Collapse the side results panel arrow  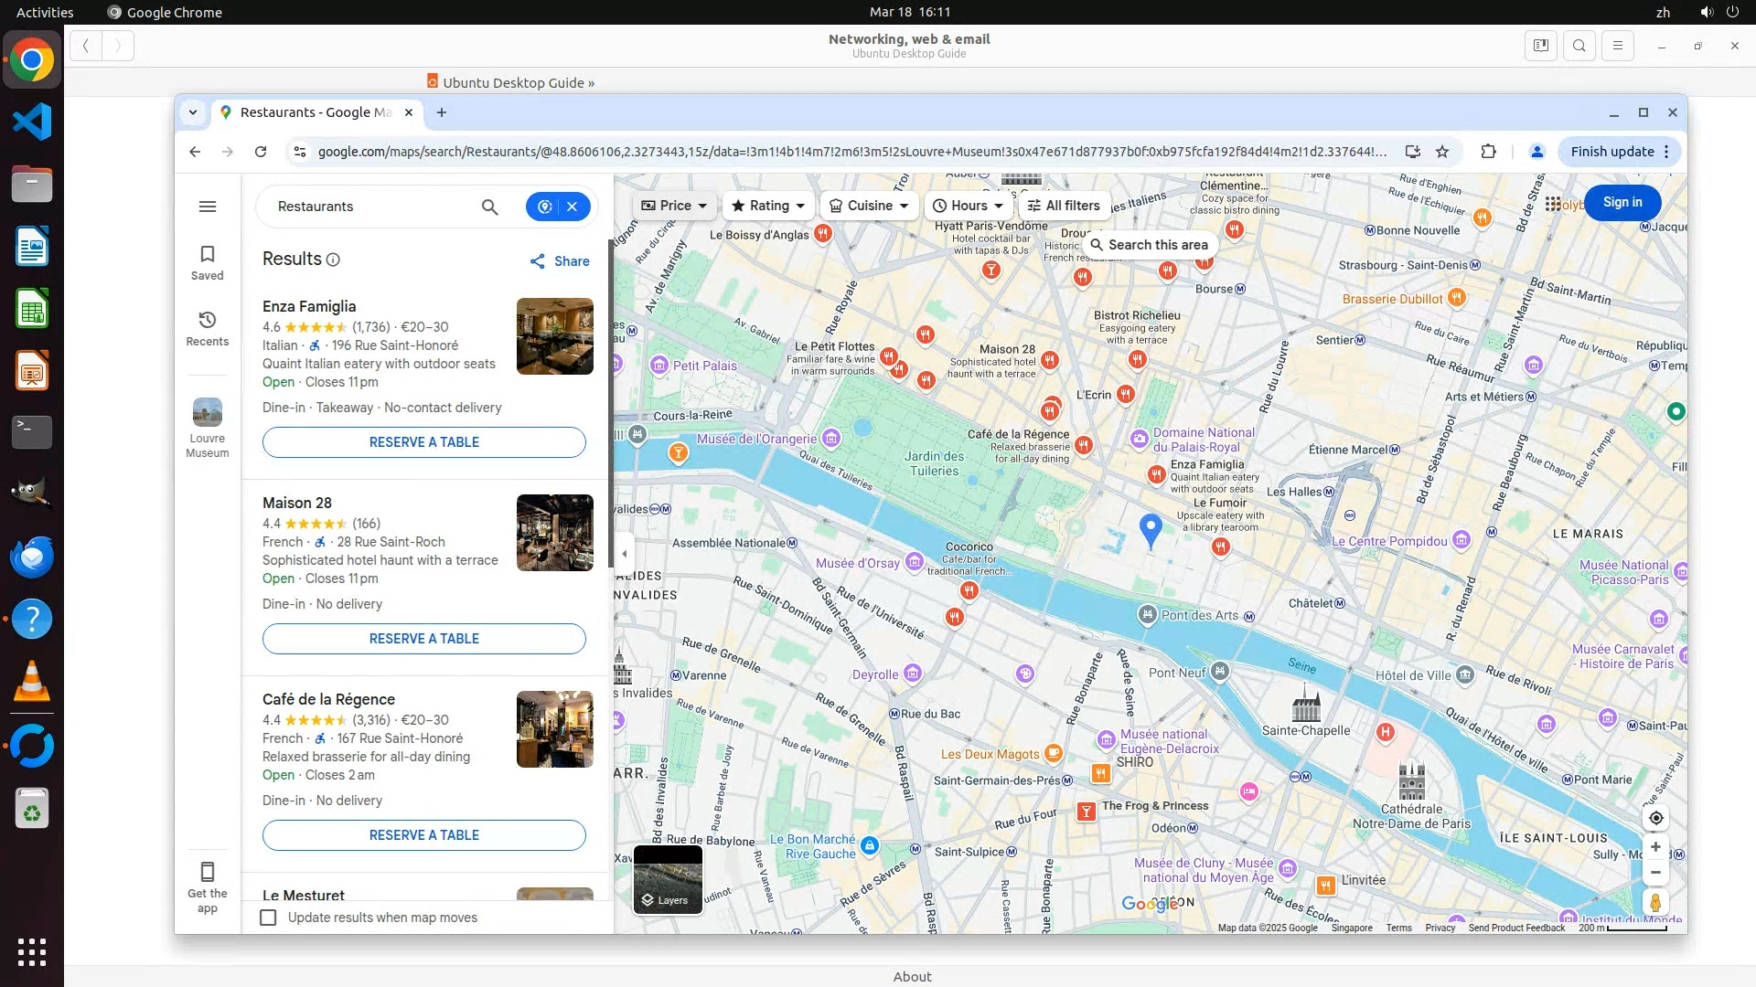625,553
